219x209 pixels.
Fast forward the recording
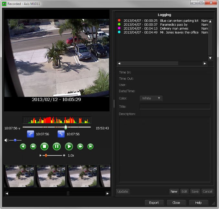pos(80,147)
